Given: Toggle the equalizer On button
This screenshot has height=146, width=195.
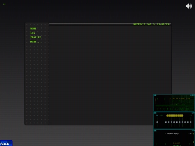Looking at the screenshot, I should point(157,115).
